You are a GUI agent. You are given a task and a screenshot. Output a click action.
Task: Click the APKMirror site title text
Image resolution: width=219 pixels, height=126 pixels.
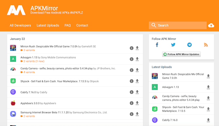click(44, 8)
